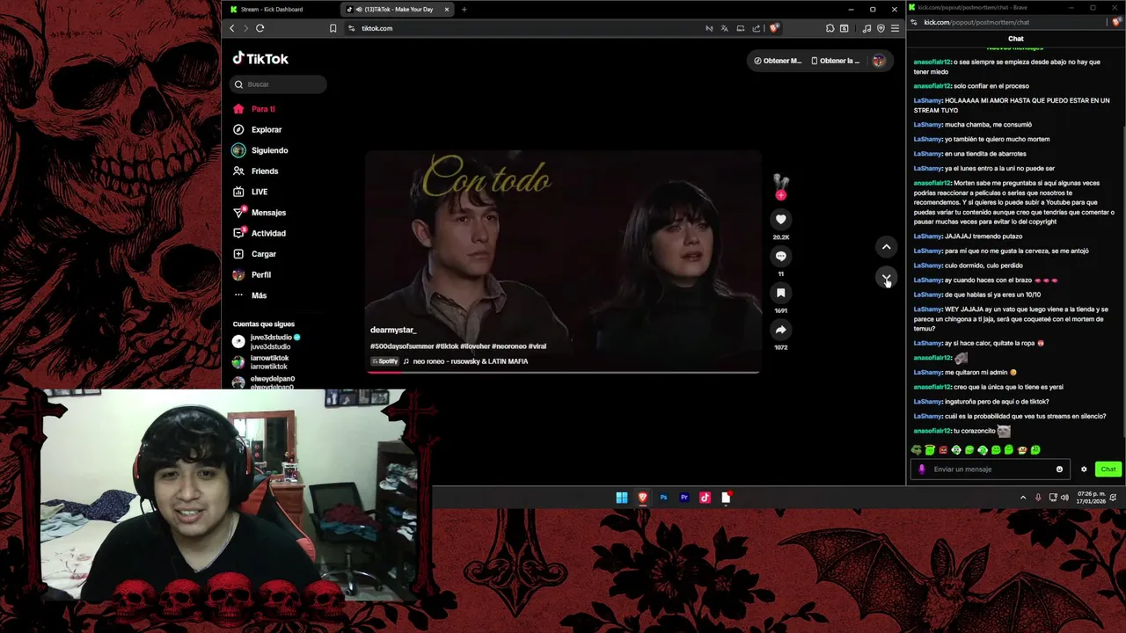Click video progress bar under player
The image size is (1126, 633).
point(563,372)
